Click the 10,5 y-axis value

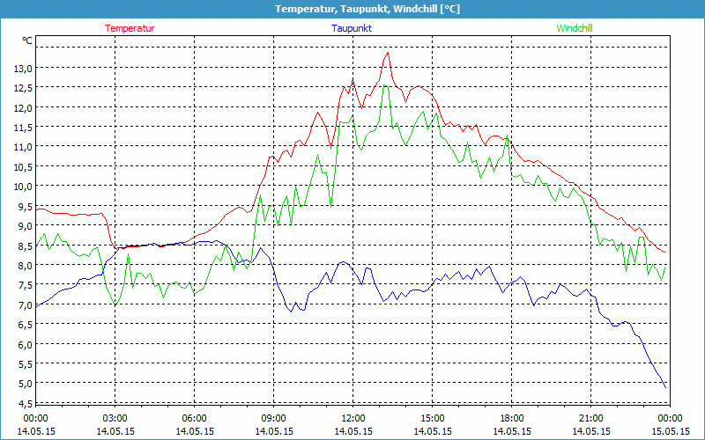[x=23, y=166]
